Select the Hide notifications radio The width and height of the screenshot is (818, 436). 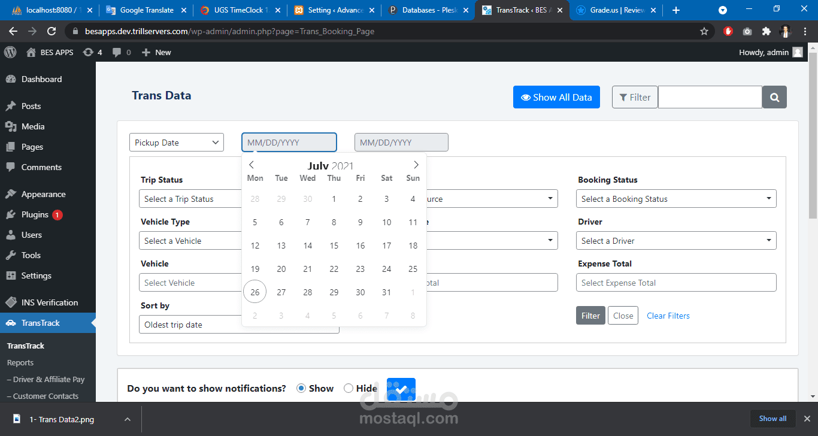coord(349,388)
